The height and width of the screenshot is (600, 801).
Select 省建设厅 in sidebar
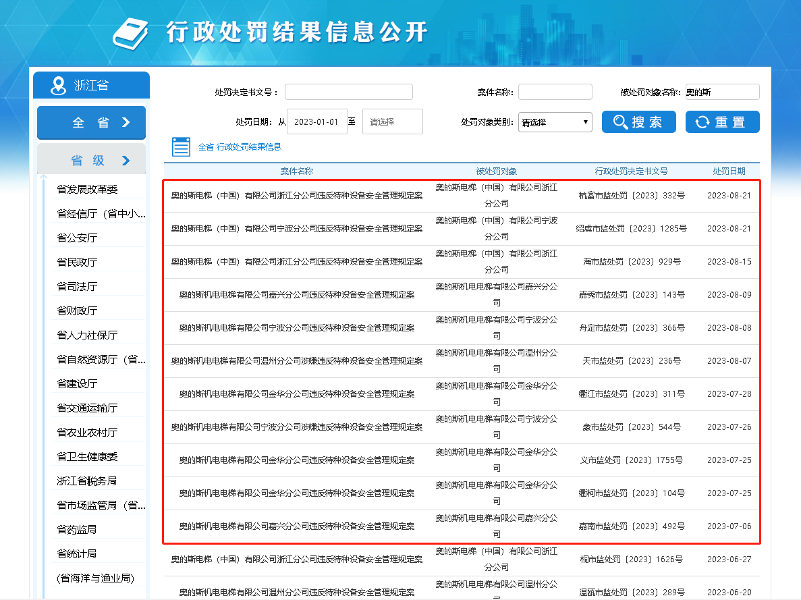[77, 384]
